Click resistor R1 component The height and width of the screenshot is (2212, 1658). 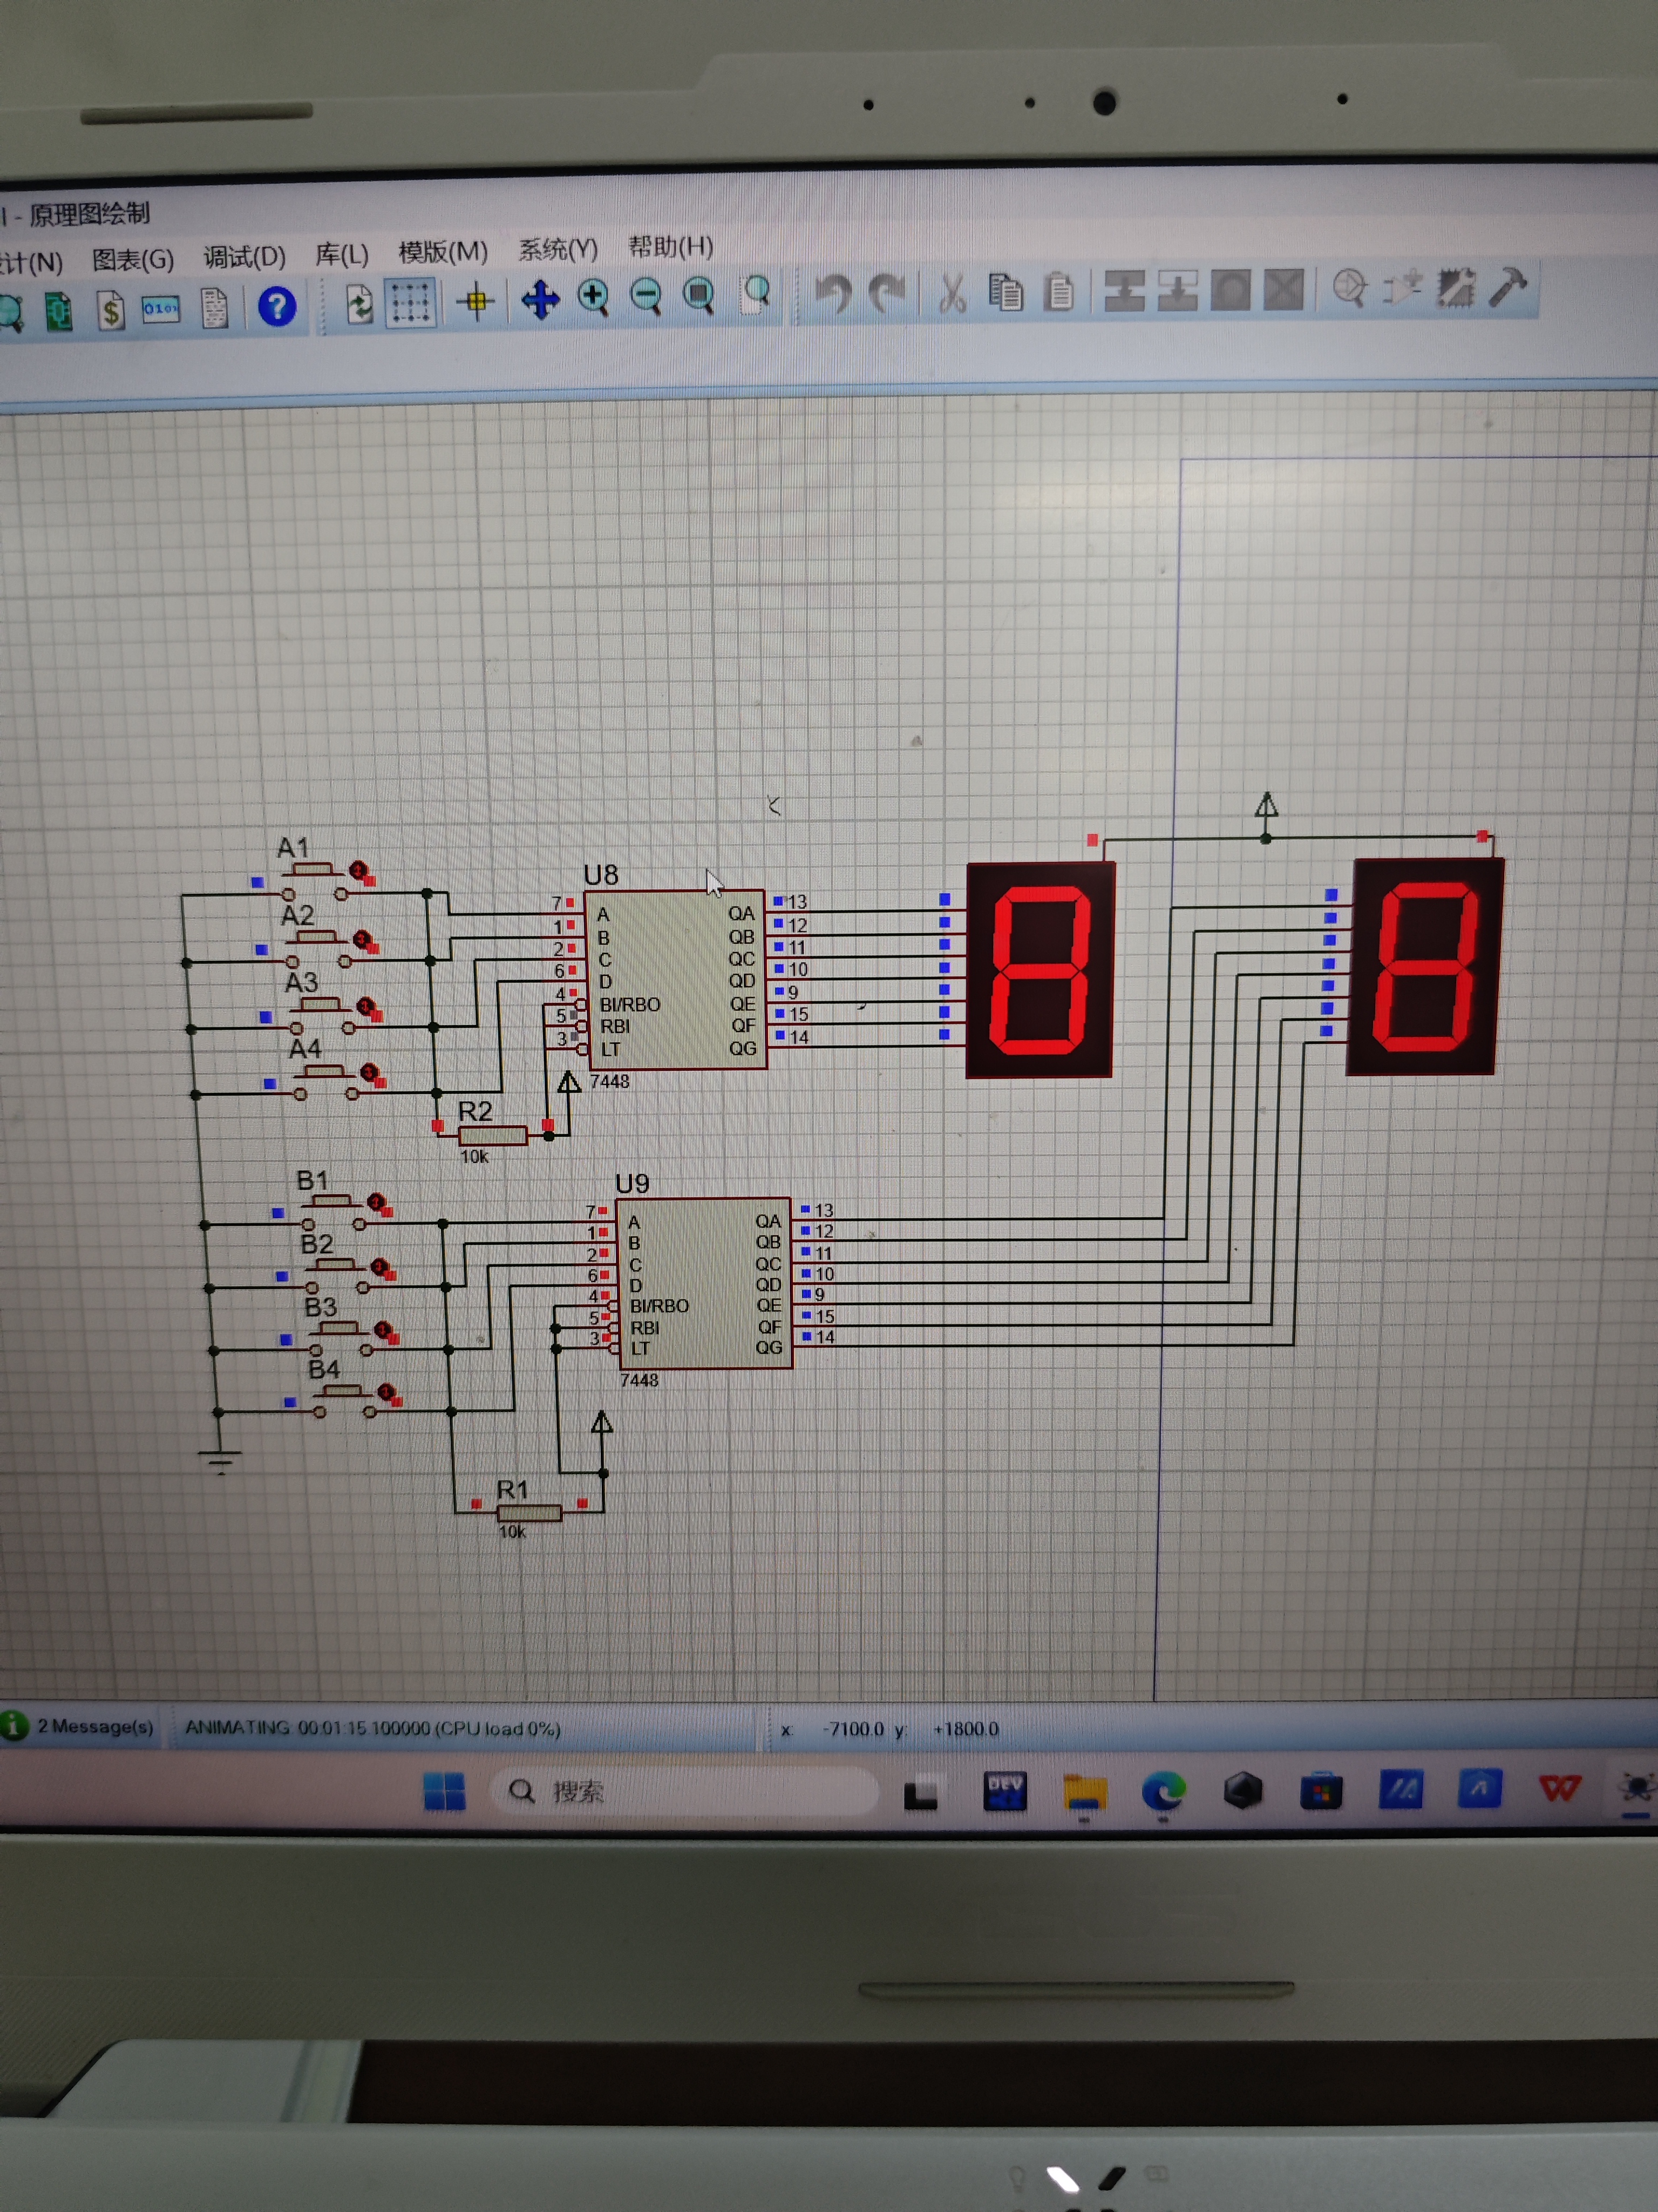(x=529, y=1513)
